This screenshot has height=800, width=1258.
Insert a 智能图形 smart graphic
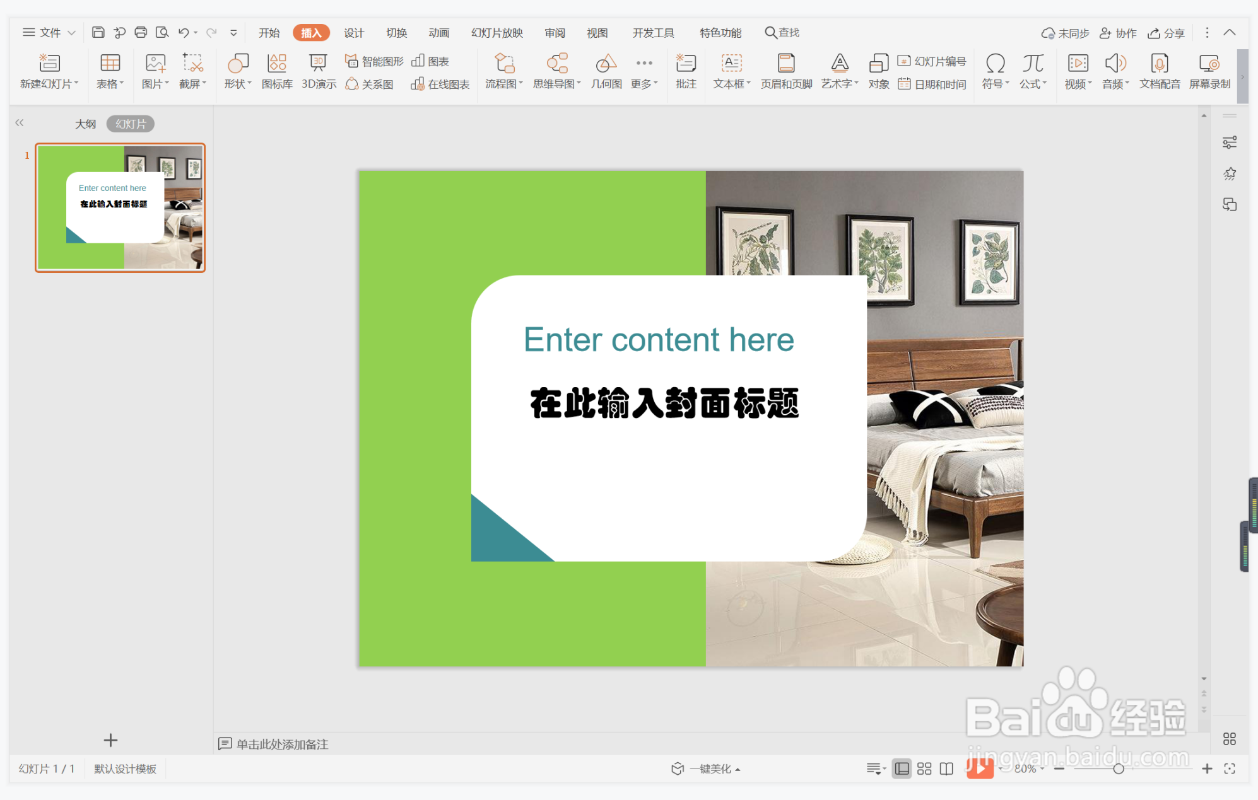374,61
